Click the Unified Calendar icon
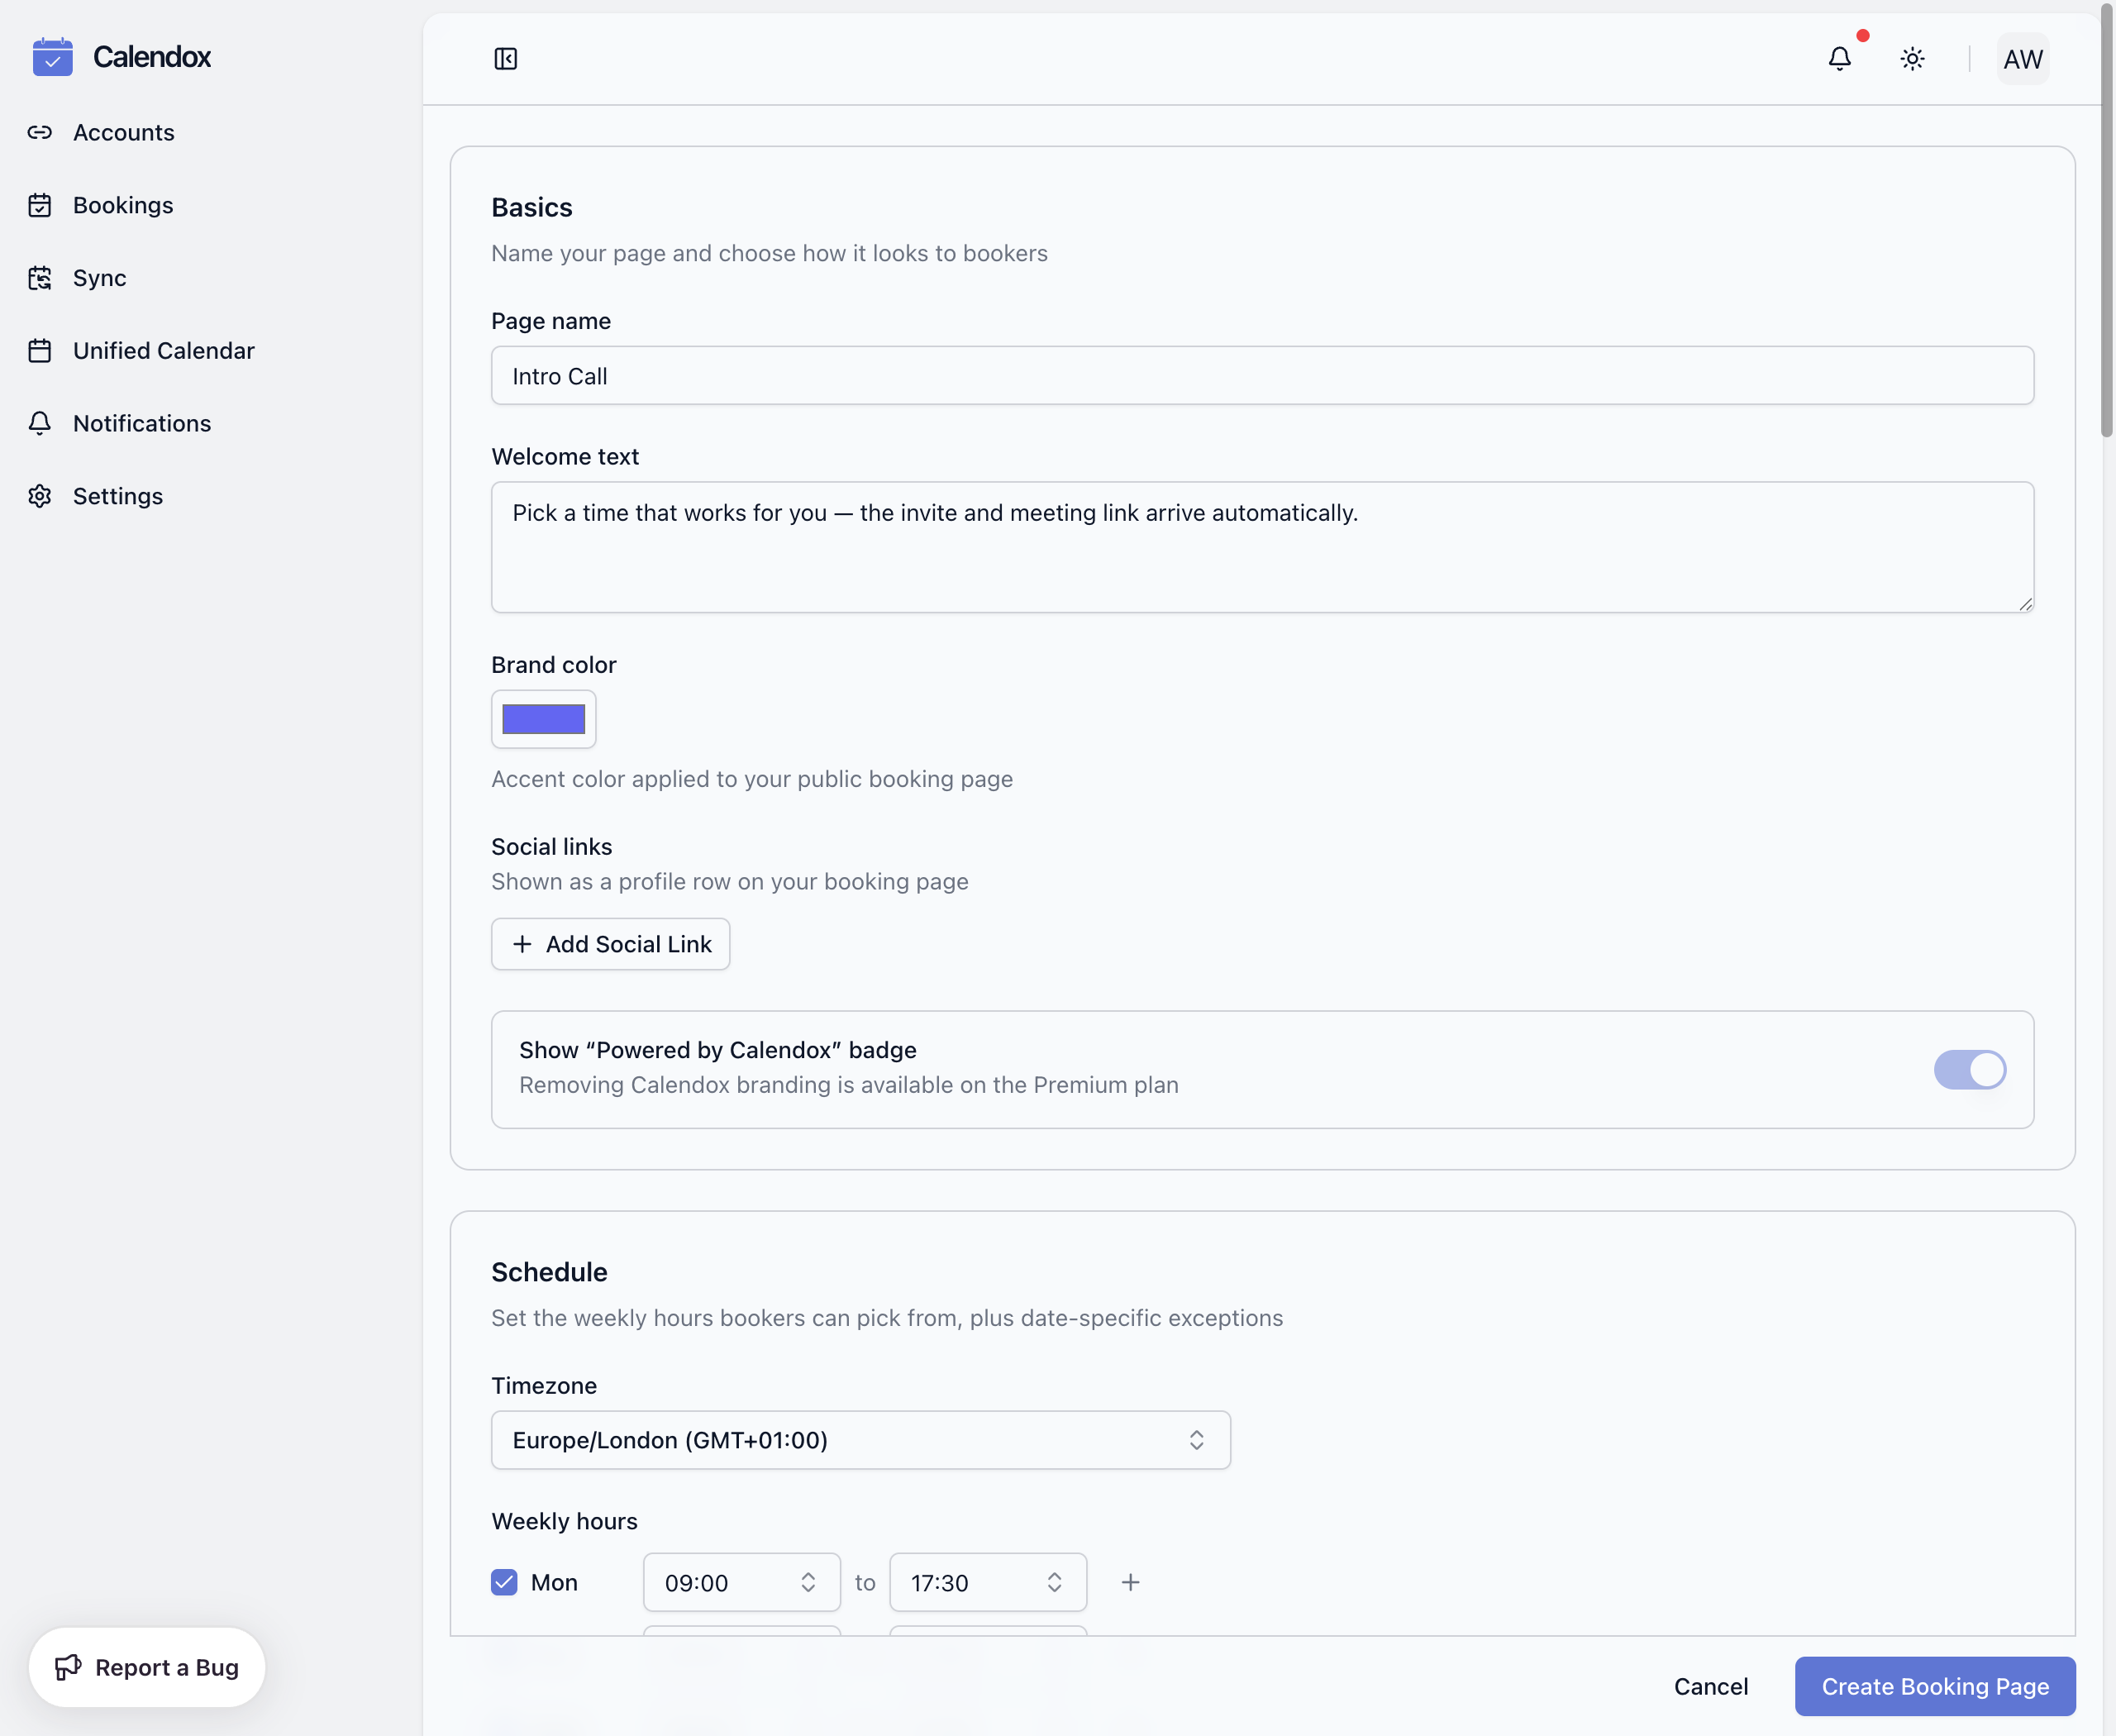This screenshot has width=2116, height=1736. [x=40, y=351]
